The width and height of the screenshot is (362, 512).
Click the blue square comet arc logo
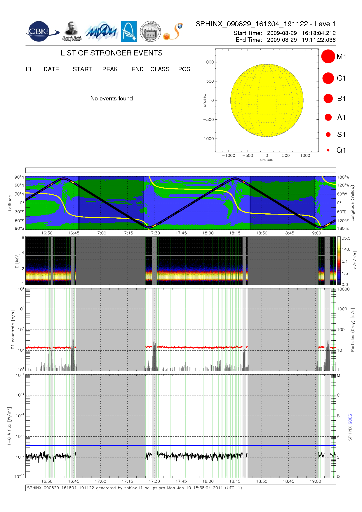129,32
